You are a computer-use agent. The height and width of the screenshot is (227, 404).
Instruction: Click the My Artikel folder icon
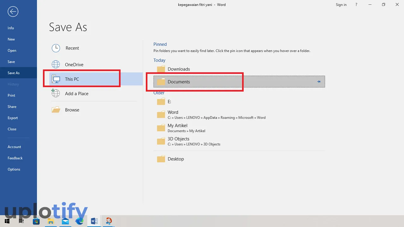click(x=161, y=128)
